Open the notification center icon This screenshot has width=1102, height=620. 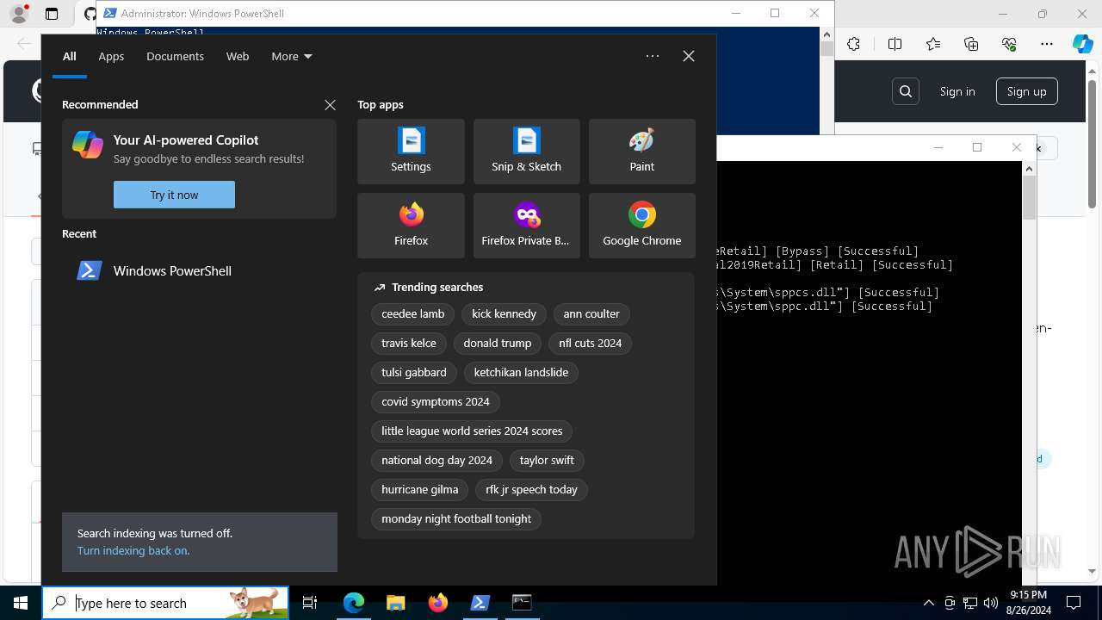coord(1074,603)
